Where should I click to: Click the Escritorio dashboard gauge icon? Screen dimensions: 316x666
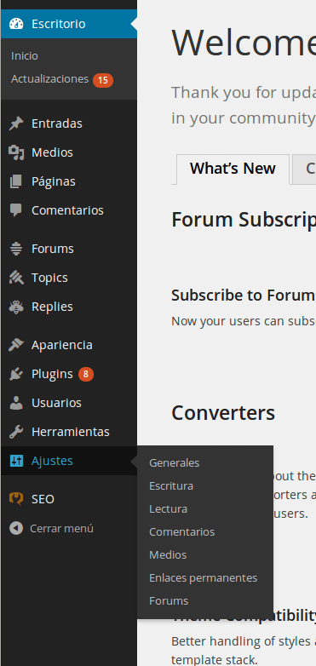click(16, 24)
